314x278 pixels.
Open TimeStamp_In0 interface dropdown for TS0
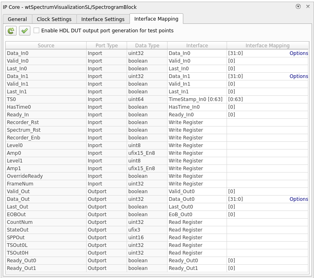pos(197,99)
